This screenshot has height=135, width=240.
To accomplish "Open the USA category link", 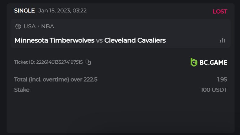I will point(30,26).
